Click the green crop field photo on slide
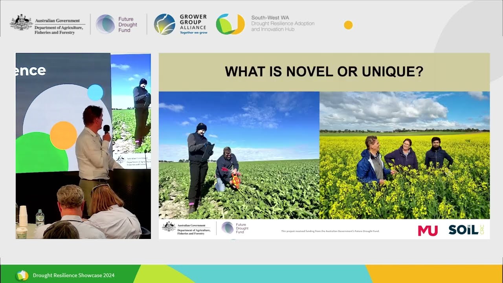 point(239,155)
